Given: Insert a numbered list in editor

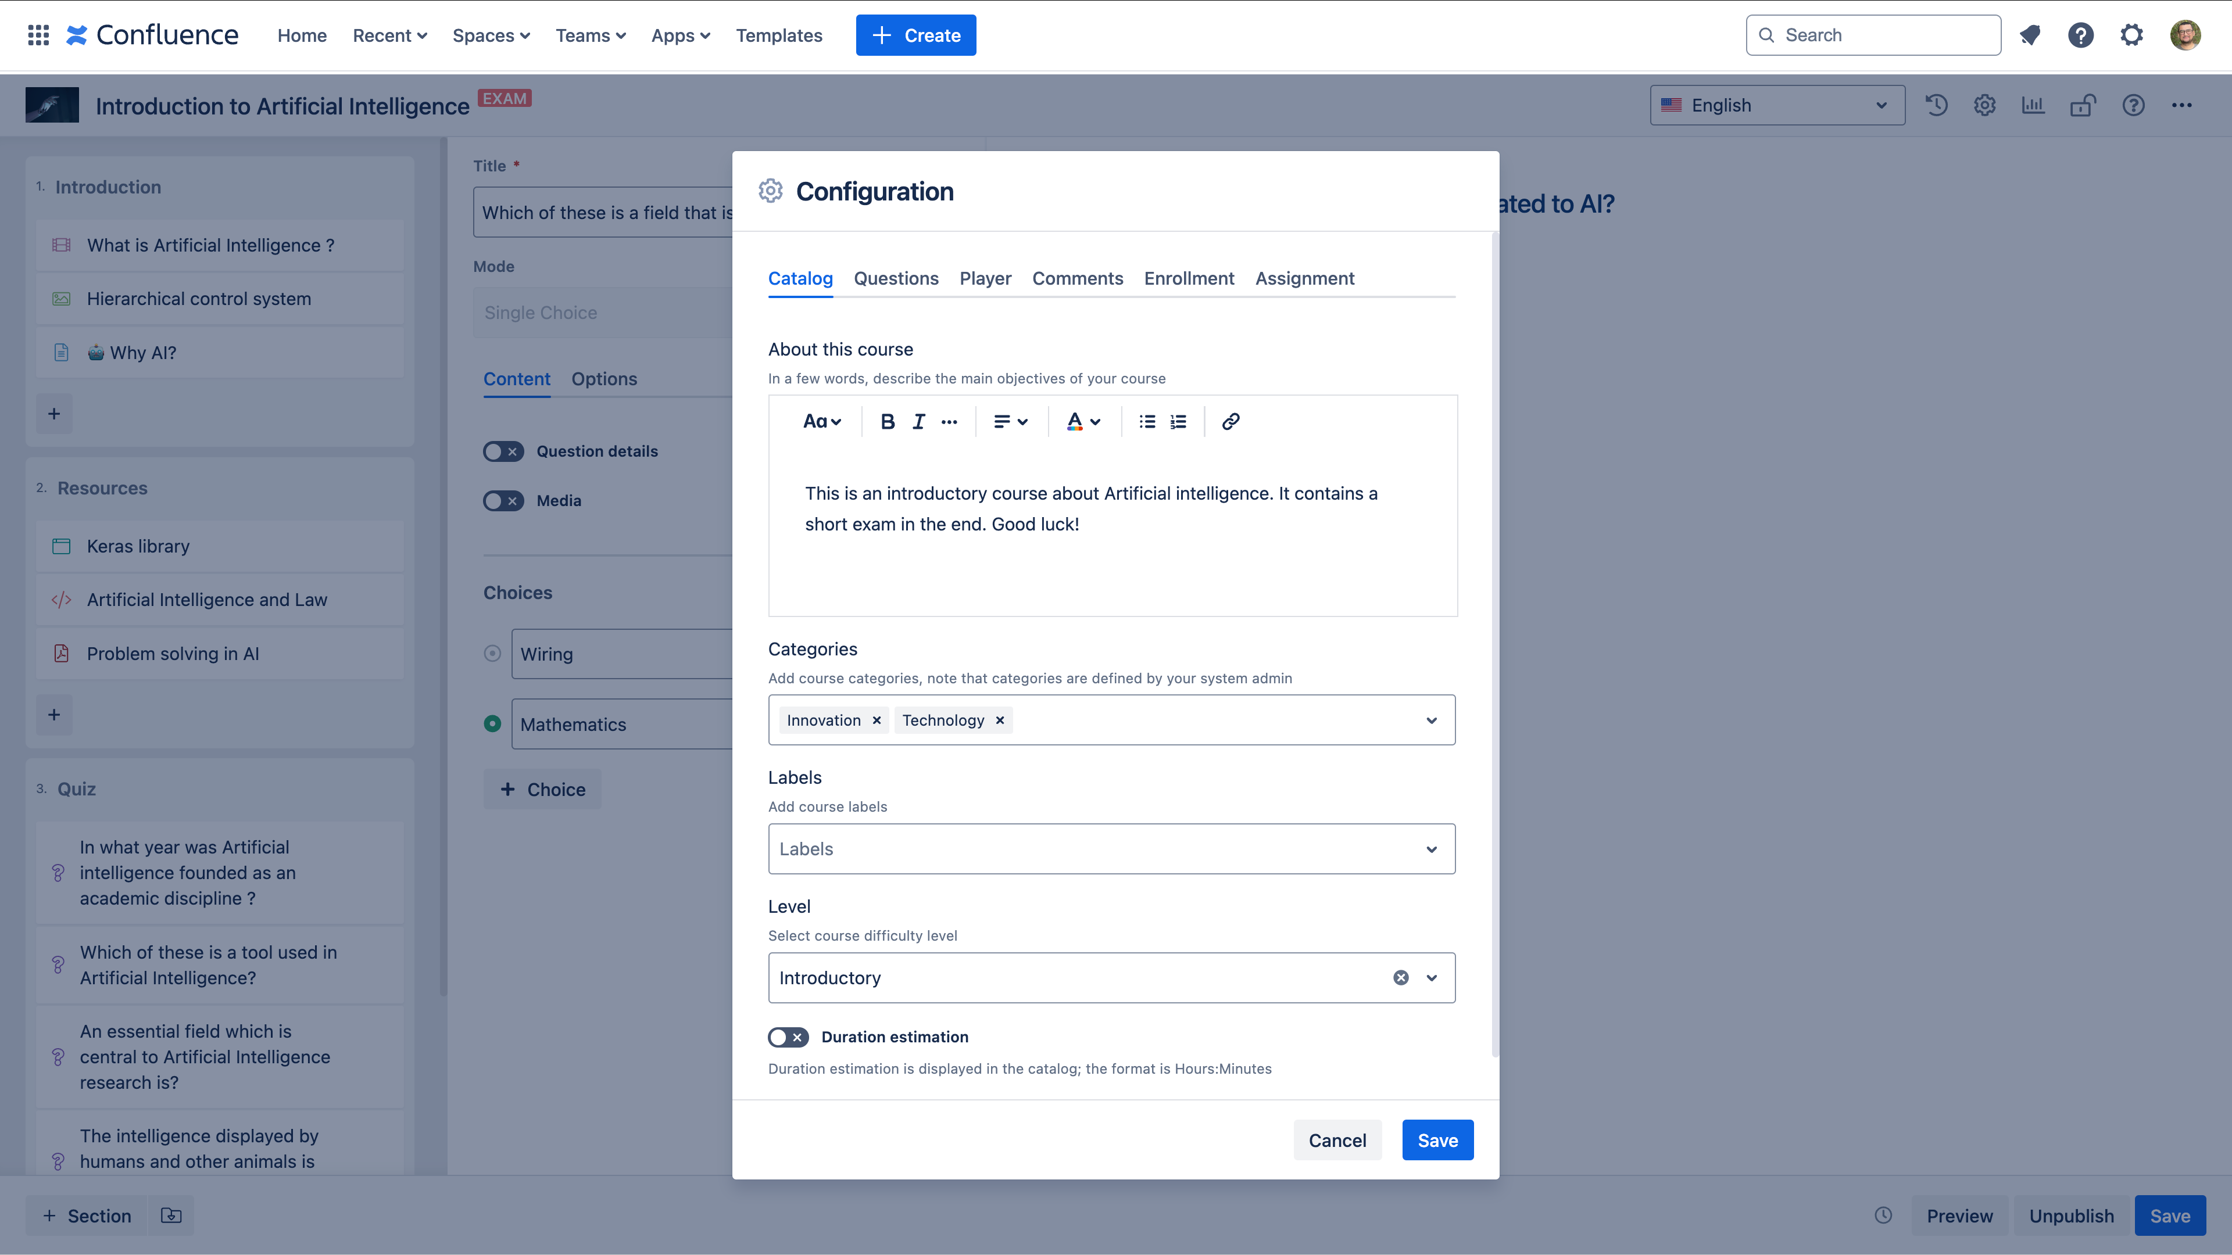Looking at the screenshot, I should coord(1178,422).
